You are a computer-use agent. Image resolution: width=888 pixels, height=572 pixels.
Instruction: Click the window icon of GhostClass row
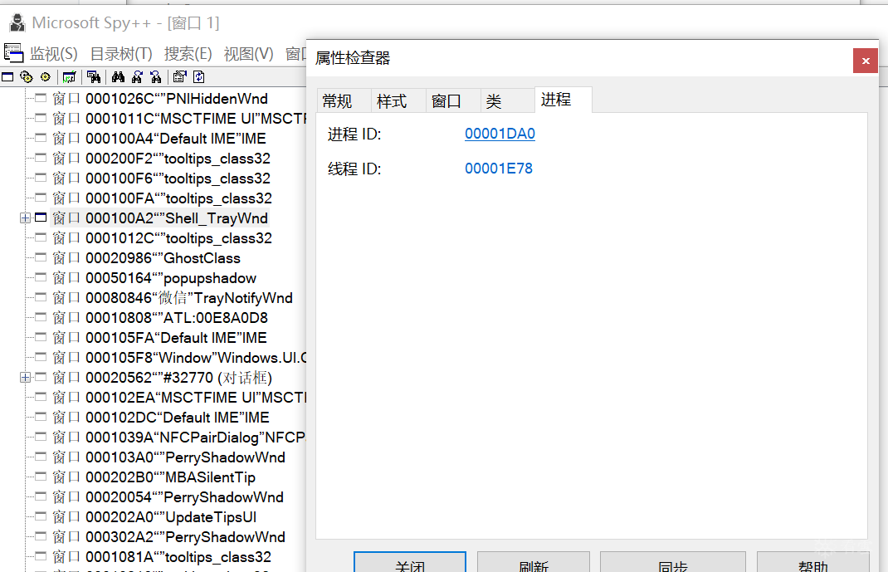click(41, 257)
